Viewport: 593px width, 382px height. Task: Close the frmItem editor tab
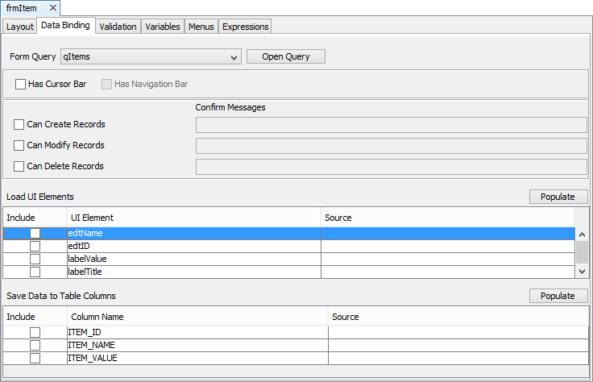point(52,8)
